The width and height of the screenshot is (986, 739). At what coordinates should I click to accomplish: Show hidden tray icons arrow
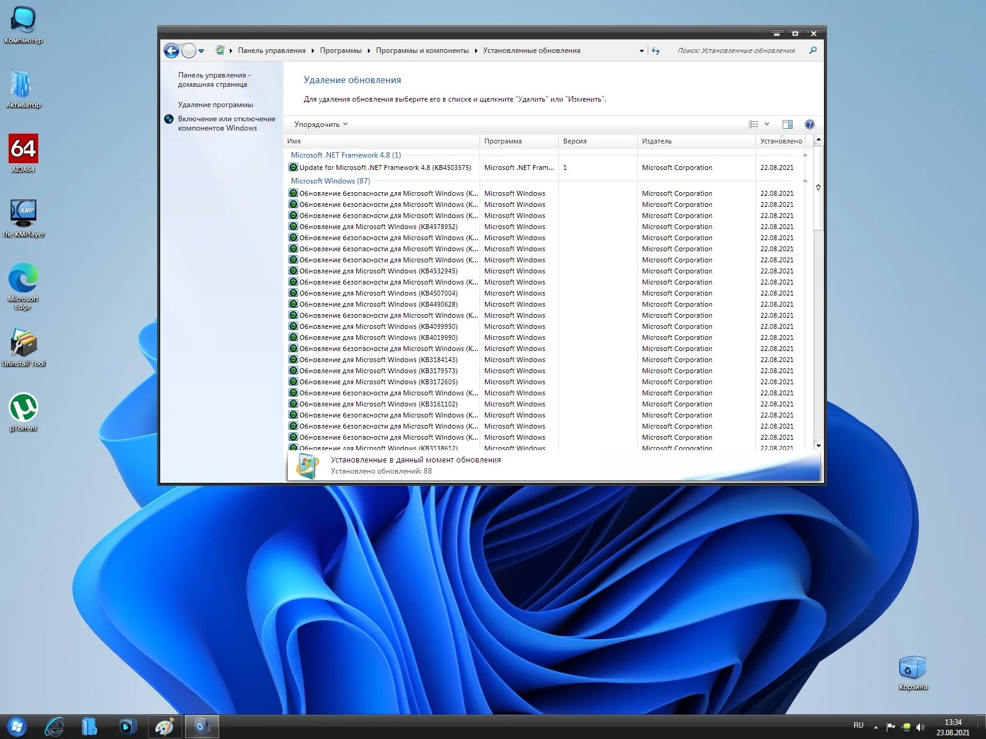pyautogui.click(x=876, y=727)
